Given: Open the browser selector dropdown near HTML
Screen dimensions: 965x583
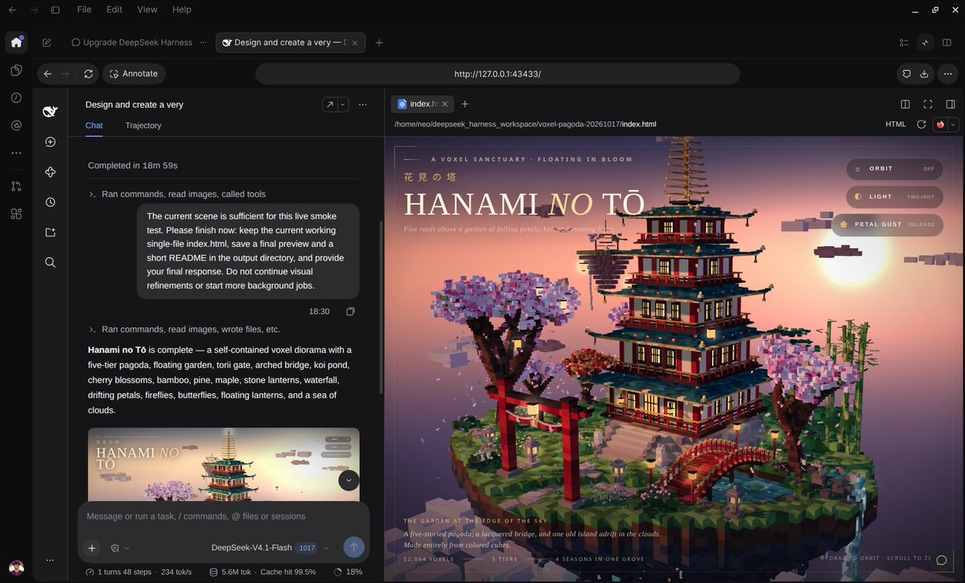Looking at the screenshot, I should click(953, 124).
